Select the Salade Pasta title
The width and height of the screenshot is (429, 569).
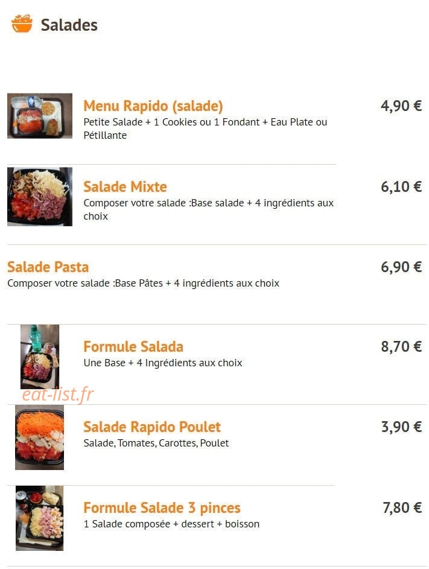[48, 267]
